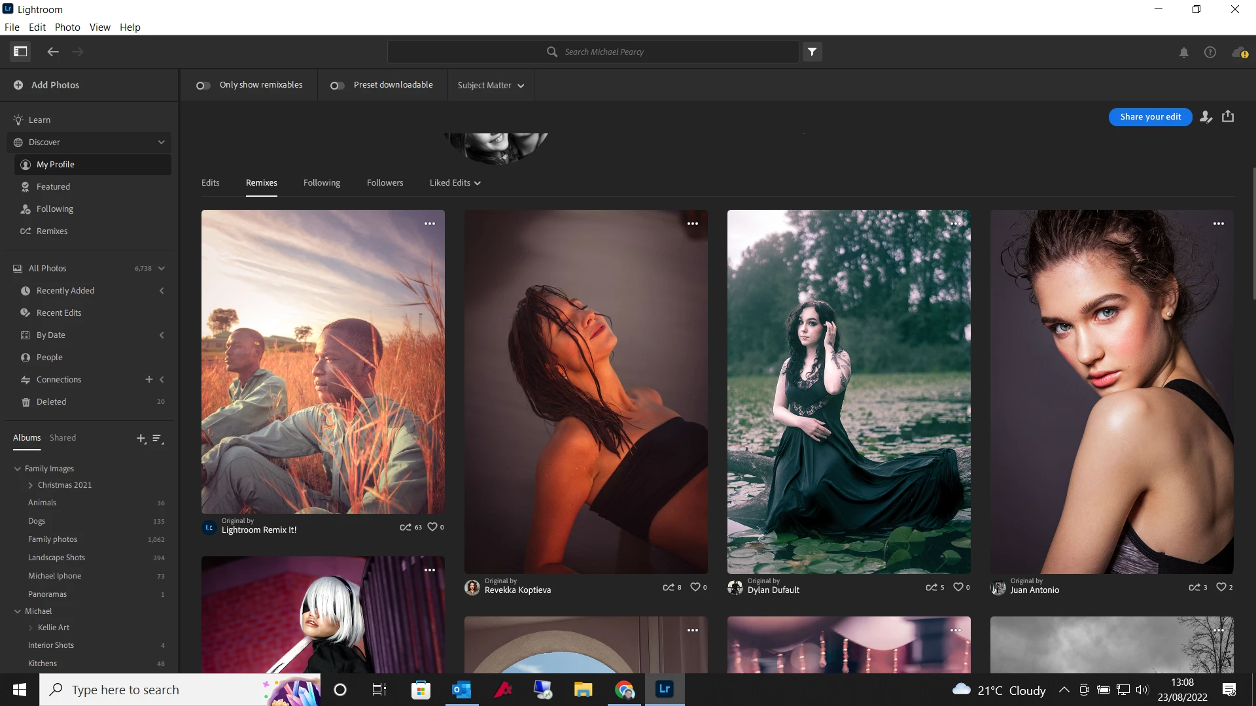Viewport: 1256px width, 706px height.
Task: Open the notifications bell
Action: pos(1183,52)
